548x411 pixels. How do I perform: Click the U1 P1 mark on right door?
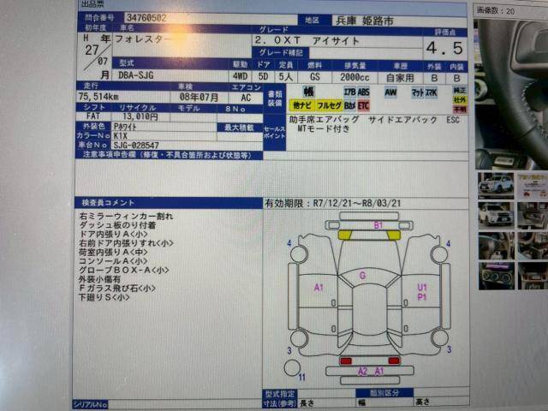tap(422, 292)
